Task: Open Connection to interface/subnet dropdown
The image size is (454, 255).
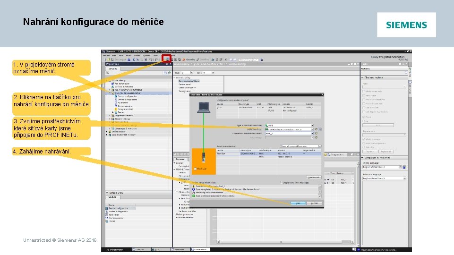Action: (312, 134)
